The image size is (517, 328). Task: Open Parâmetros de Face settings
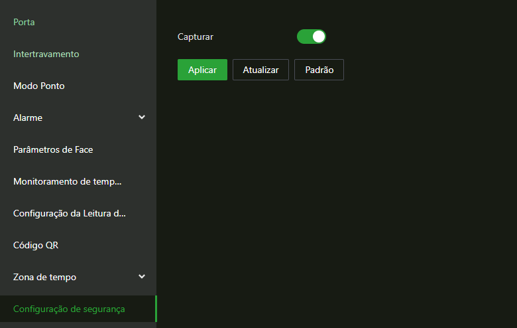point(53,149)
